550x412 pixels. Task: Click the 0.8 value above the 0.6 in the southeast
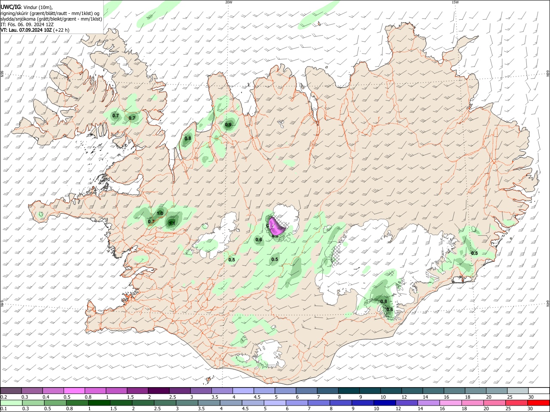pyautogui.click(x=384, y=301)
